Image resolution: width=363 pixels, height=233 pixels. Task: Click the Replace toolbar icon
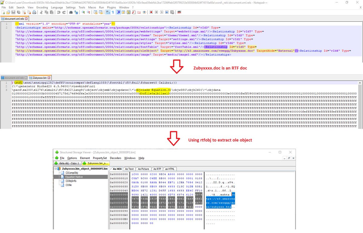click(76, 12)
